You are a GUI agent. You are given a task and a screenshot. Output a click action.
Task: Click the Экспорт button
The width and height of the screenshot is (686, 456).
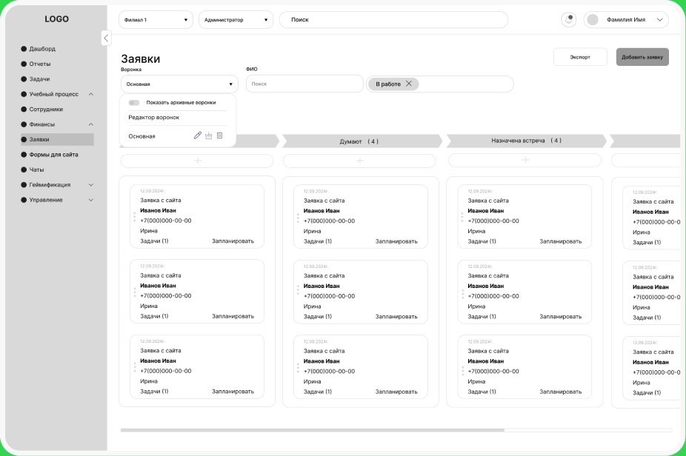coord(580,57)
